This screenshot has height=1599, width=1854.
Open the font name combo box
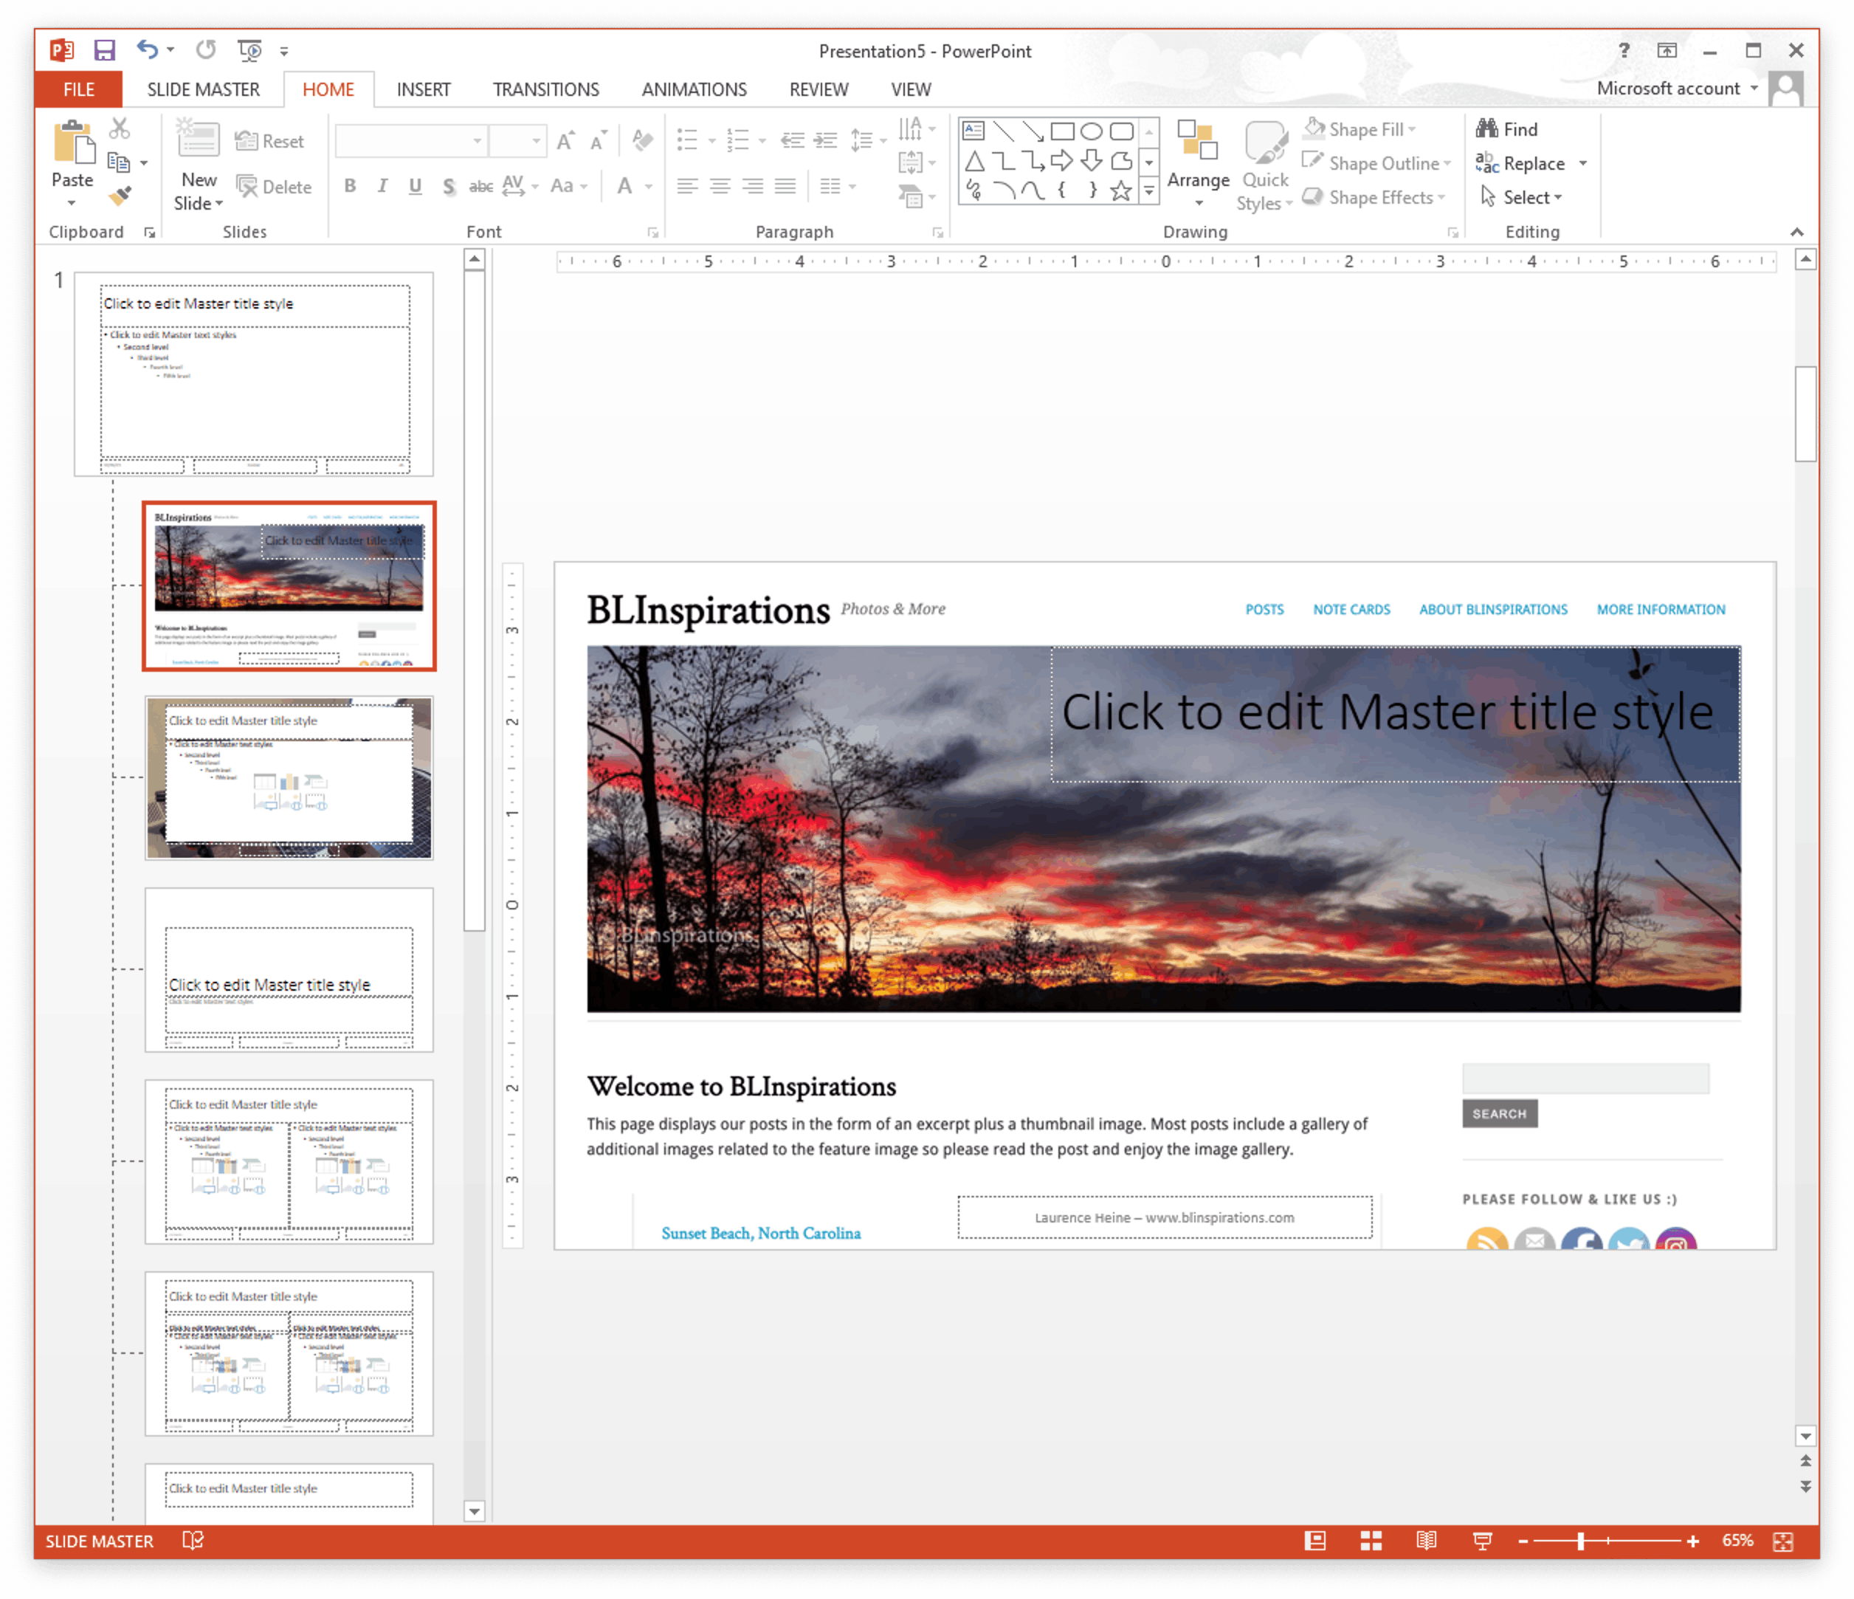tap(410, 140)
